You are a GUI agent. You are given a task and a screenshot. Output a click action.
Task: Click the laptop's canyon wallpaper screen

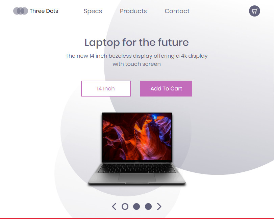coord(137,137)
